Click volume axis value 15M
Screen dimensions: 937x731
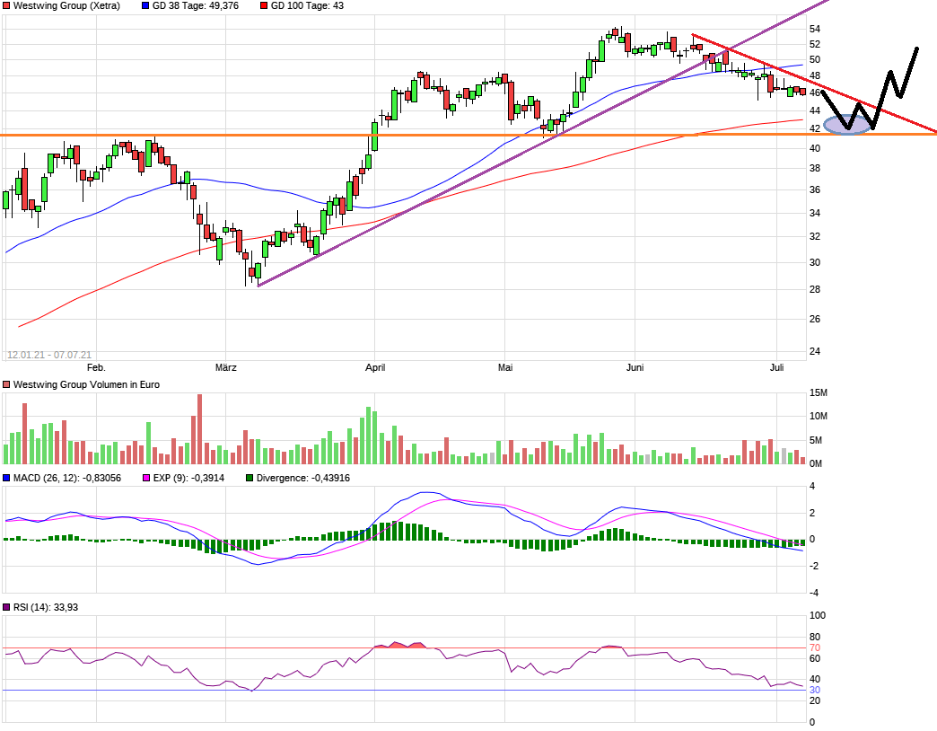(819, 393)
